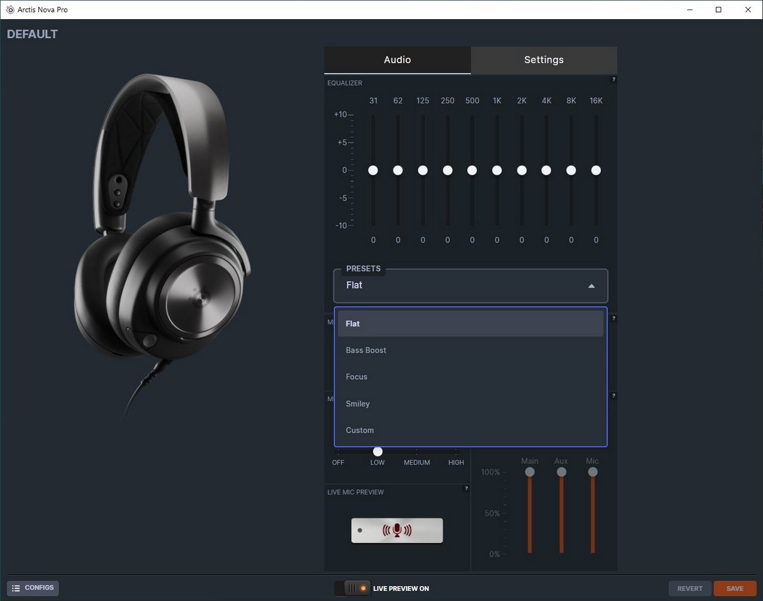Maximize the Arctis Nova Pro window
763x601 pixels.
(718, 10)
